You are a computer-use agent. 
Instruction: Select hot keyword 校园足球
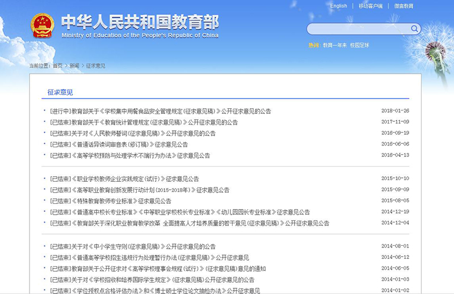pos(359,45)
